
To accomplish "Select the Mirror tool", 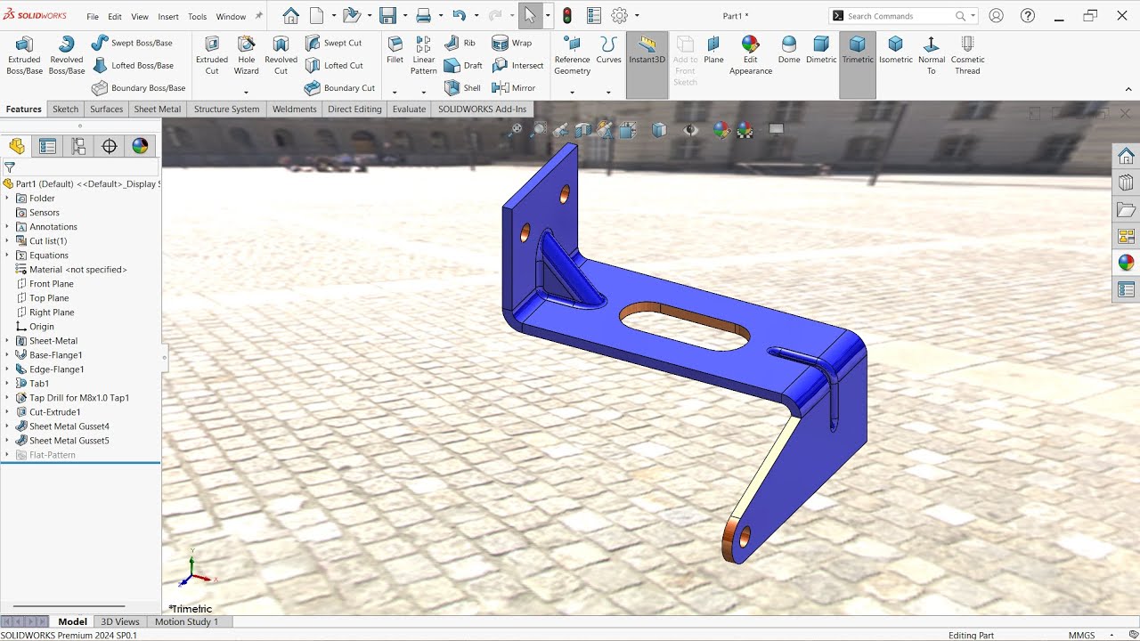I will (x=514, y=88).
